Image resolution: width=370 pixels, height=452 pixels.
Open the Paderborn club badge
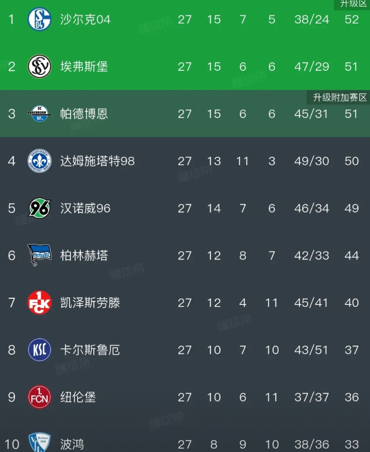[x=39, y=113]
